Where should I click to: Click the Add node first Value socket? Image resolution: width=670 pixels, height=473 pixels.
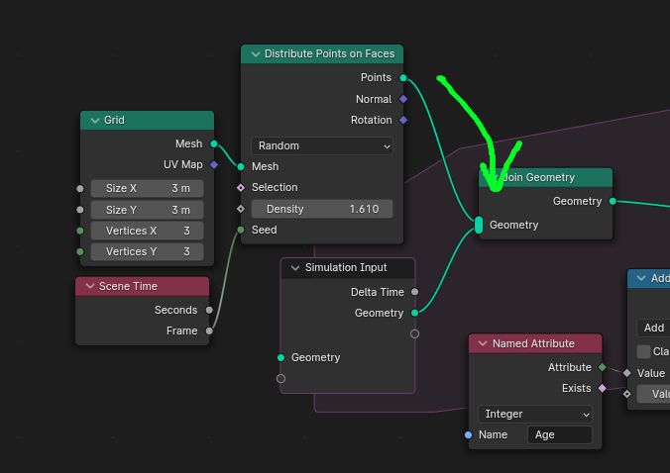[x=626, y=373]
